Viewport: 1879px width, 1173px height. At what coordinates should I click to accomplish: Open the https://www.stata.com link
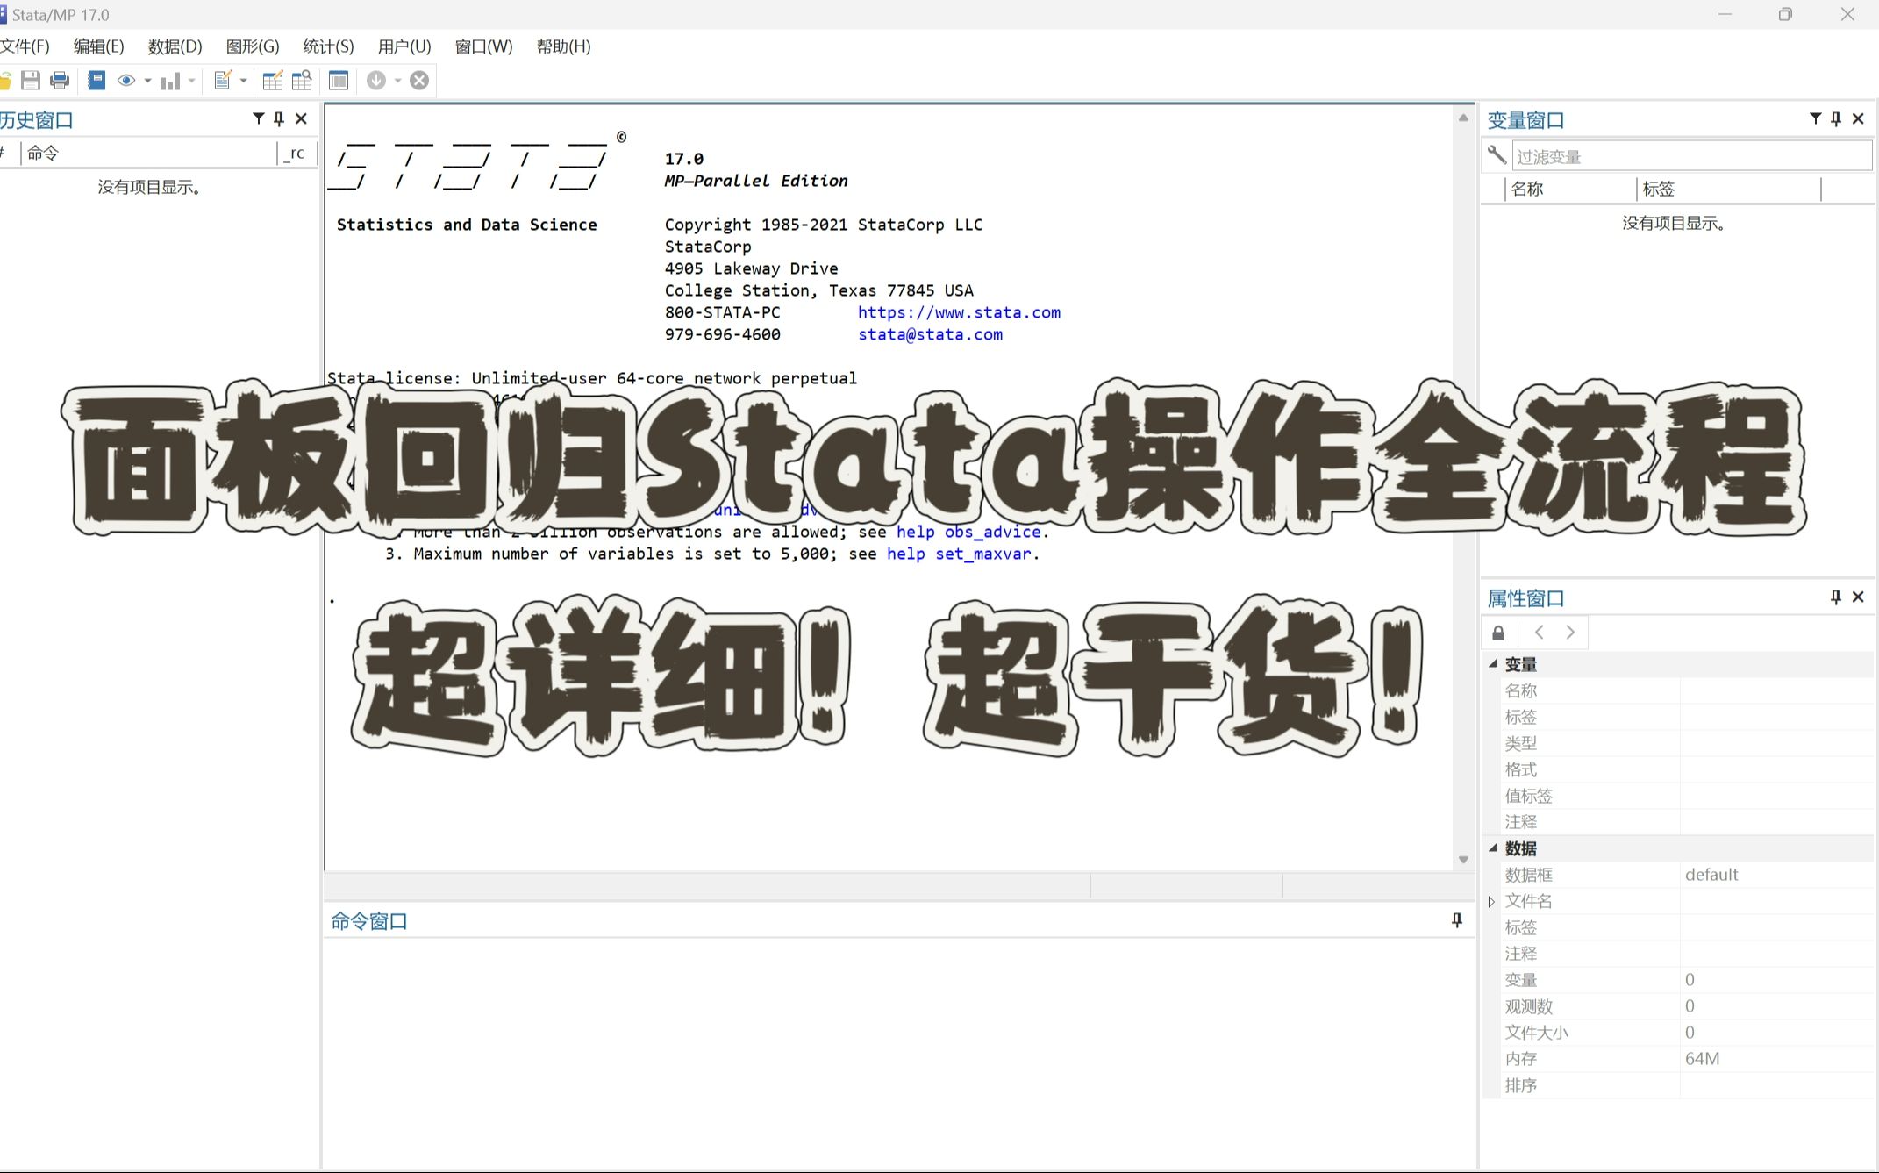(959, 312)
